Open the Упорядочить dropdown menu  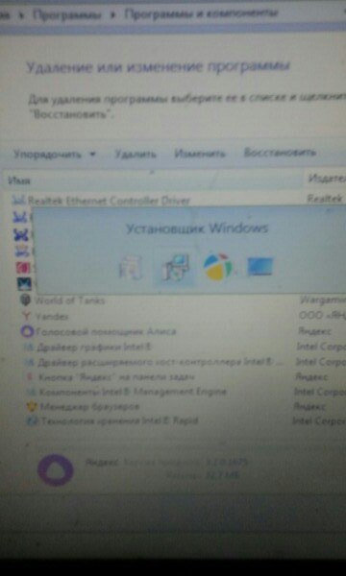55,154
